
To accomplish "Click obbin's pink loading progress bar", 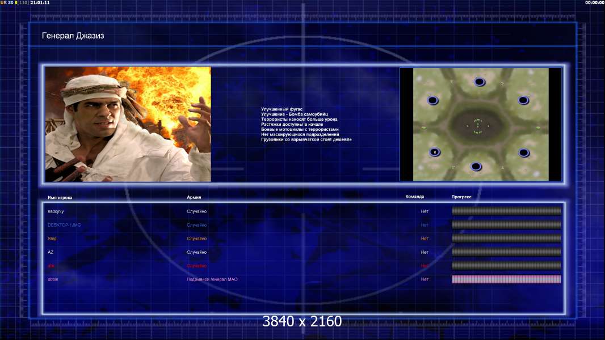I will tap(506, 279).
